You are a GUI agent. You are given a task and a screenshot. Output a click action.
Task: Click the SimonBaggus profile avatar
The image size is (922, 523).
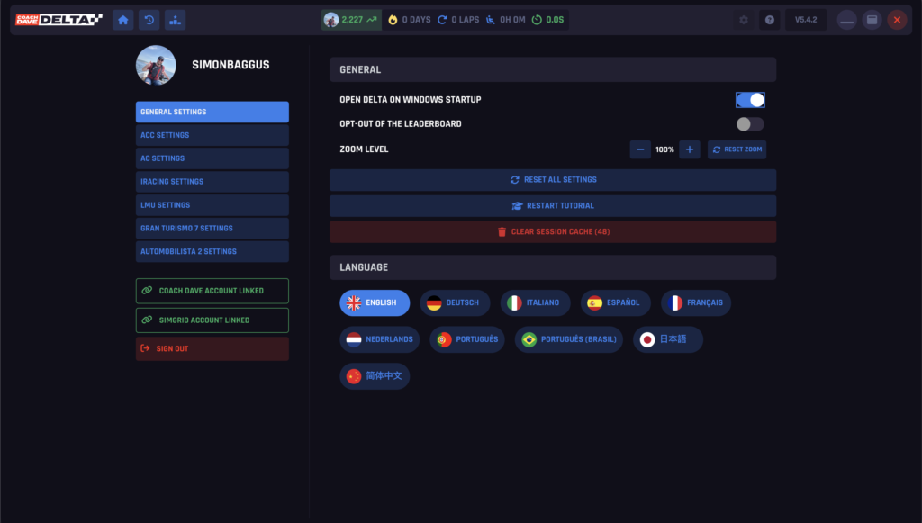click(156, 65)
